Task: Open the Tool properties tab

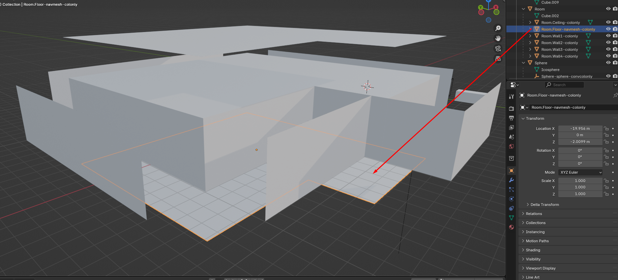Action: 511,97
